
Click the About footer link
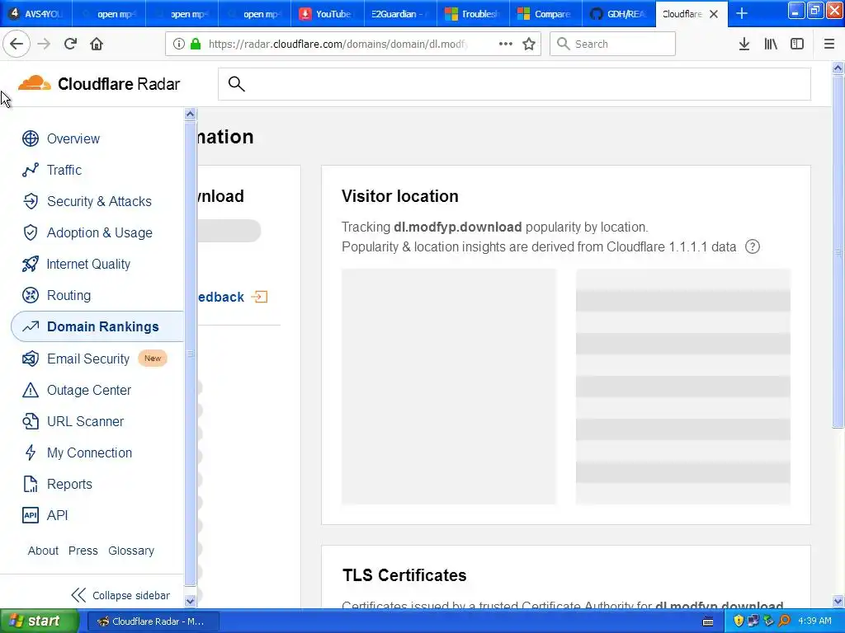(43, 551)
